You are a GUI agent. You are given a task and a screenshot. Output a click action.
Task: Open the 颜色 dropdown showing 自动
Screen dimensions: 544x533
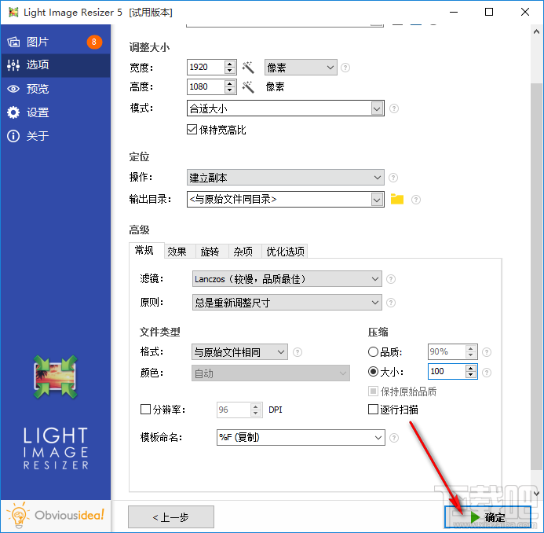tap(271, 373)
